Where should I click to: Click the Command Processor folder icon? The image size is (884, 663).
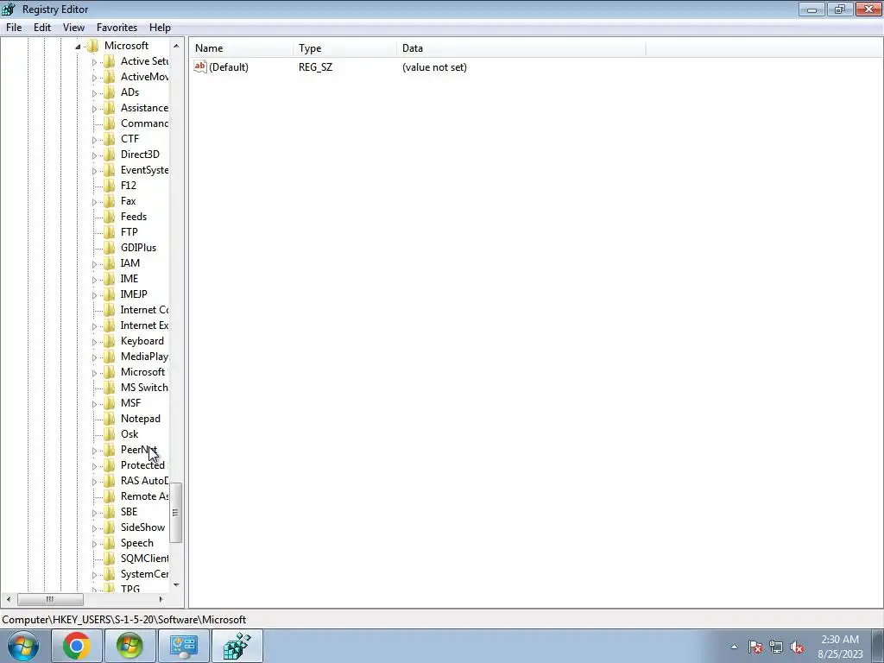110,123
